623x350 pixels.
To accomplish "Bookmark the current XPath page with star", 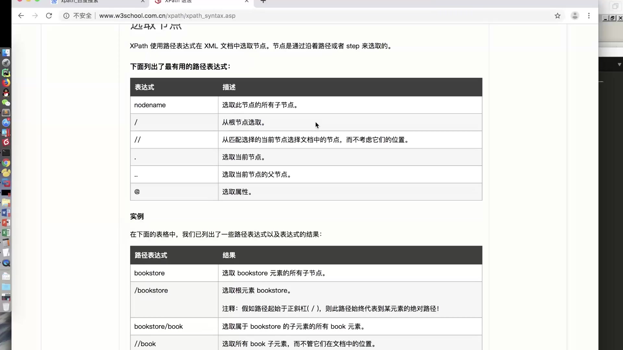I will tap(558, 16).
